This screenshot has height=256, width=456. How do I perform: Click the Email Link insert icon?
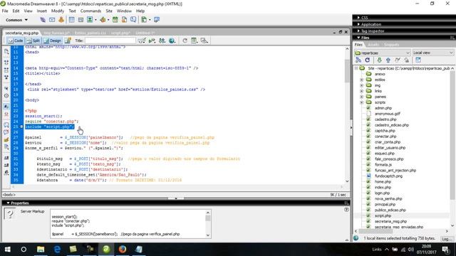[52, 20]
